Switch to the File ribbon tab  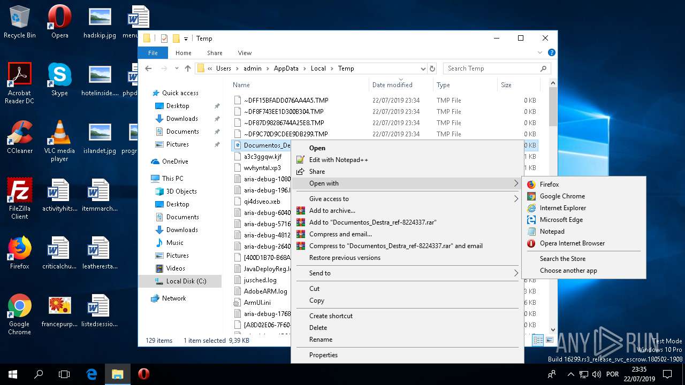(x=153, y=53)
